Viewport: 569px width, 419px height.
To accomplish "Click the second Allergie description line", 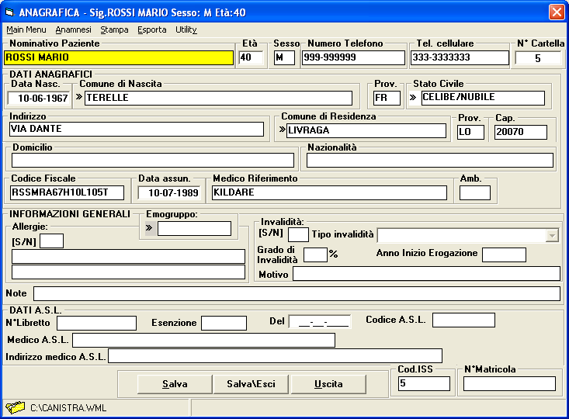I will pos(128,272).
